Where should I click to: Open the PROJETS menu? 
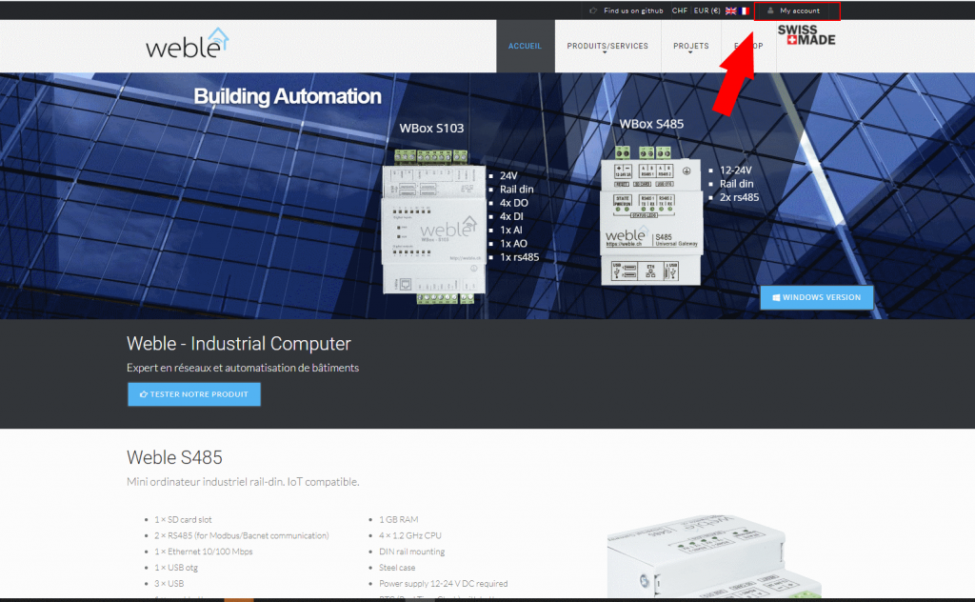(x=691, y=46)
